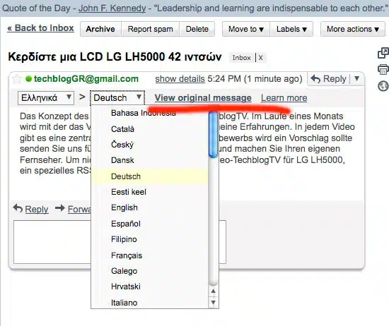
Task: Click the Delete button
Action: [197, 29]
